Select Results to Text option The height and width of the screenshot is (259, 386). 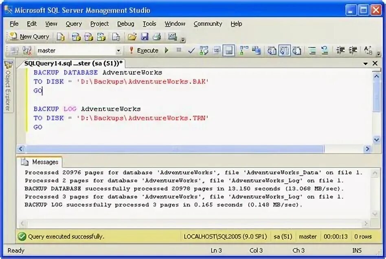click(x=272, y=50)
